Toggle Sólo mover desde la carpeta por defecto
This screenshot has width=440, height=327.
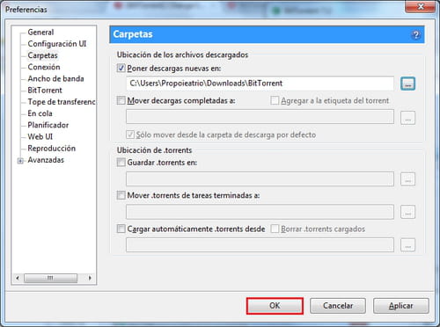[130, 134]
